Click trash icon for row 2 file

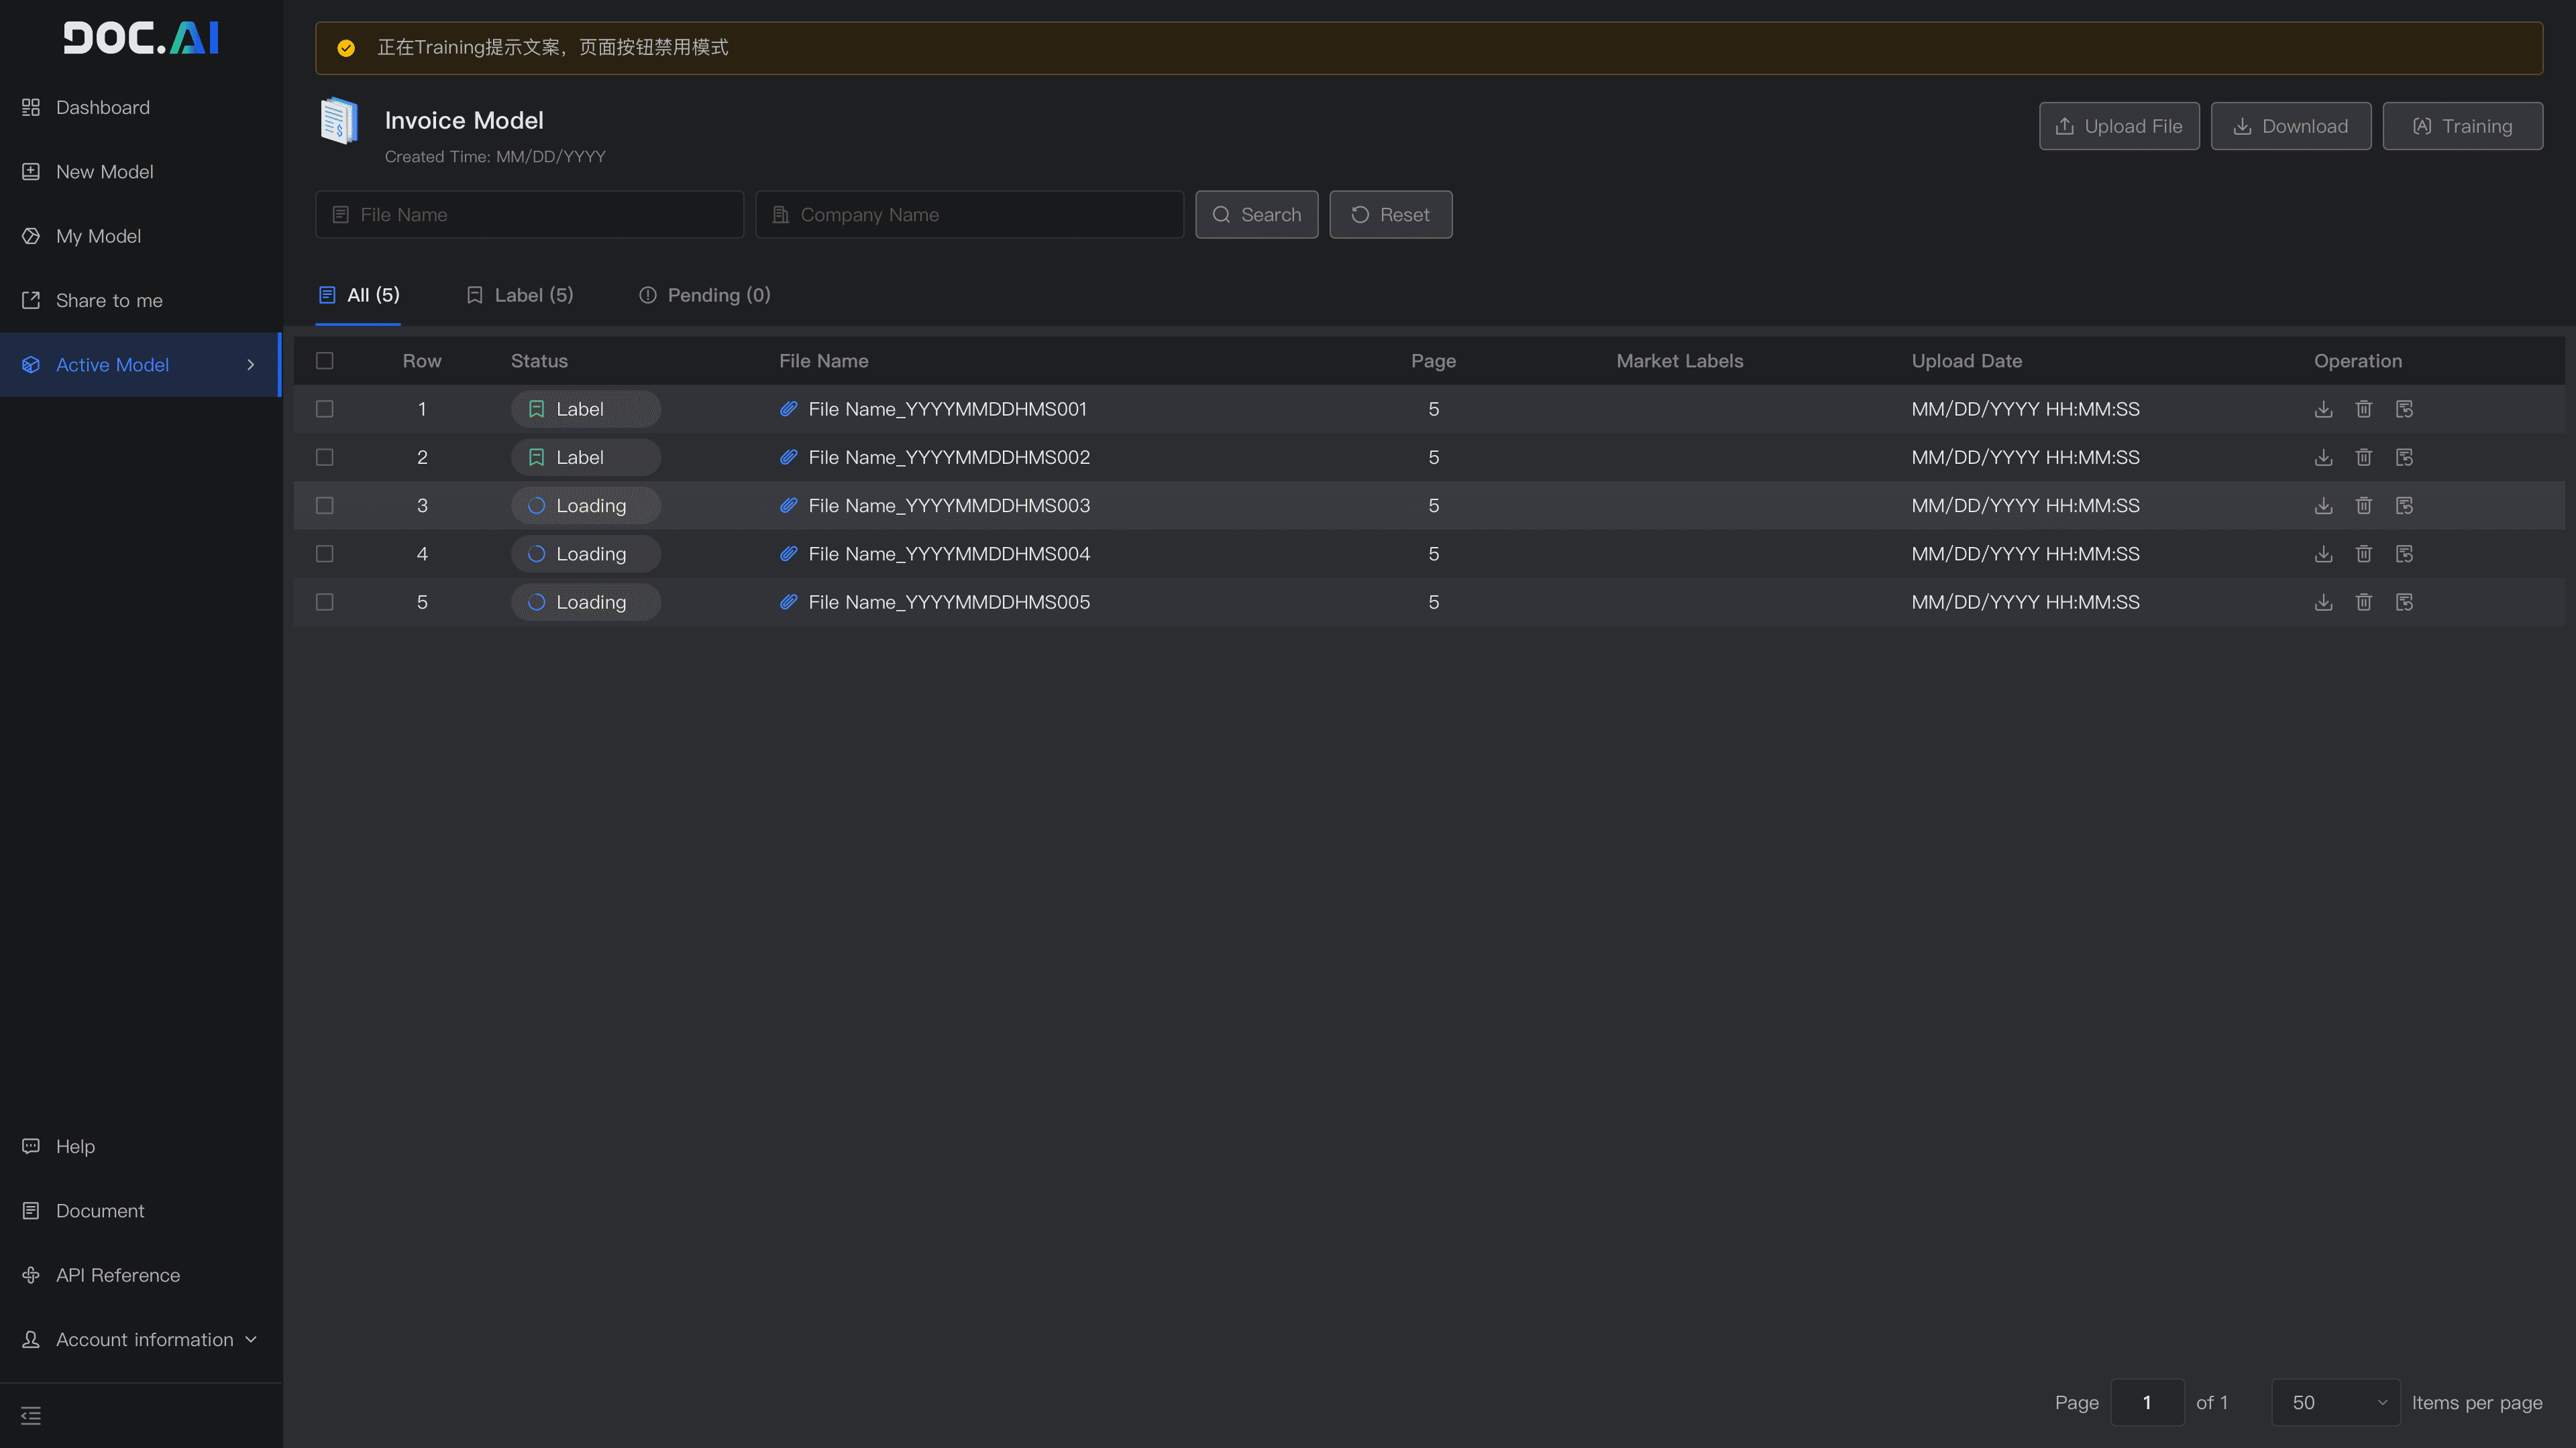tap(2363, 457)
